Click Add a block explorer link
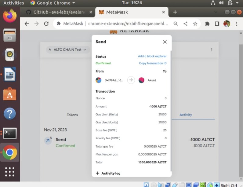The height and width of the screenshot is (187, 243). click(152, 56)
